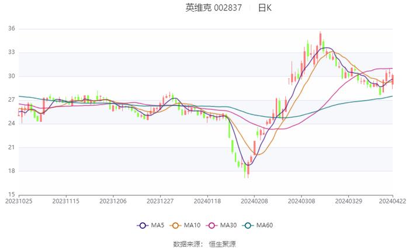Disable the MA60 series via its legend text
The width and height of the screenshot is (409, 249).
coord(265,226)
